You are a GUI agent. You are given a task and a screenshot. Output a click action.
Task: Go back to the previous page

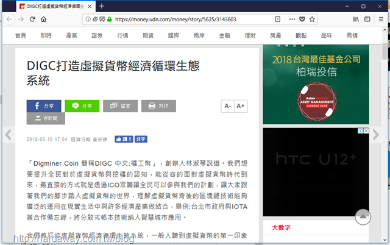[9, 19]
